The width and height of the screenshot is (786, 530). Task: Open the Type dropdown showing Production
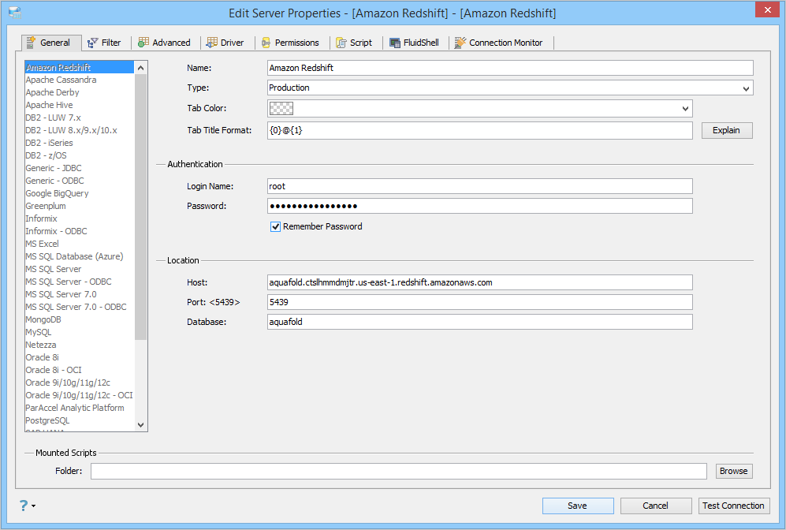(746, 88)
